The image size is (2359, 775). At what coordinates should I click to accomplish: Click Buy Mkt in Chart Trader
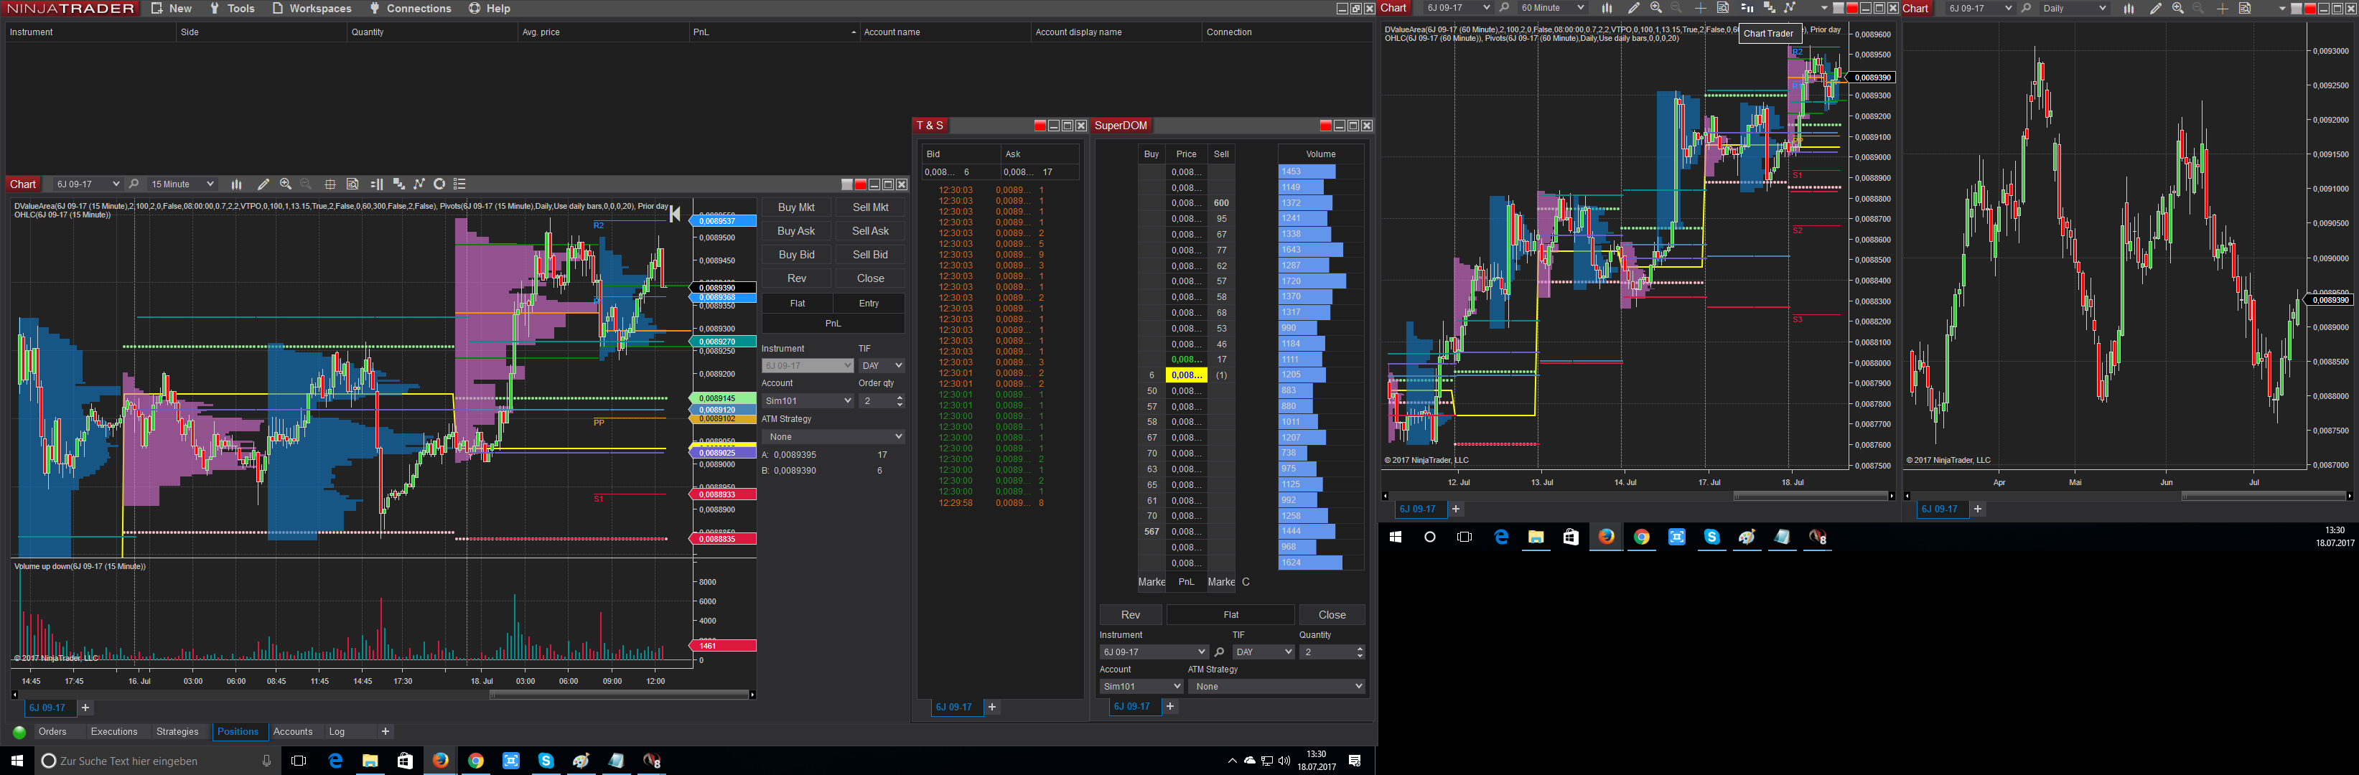click(796, 207)
